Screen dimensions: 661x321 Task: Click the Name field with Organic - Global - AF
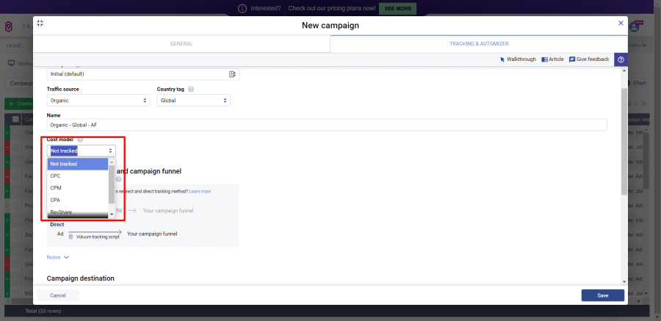click(x=327, y=125)
